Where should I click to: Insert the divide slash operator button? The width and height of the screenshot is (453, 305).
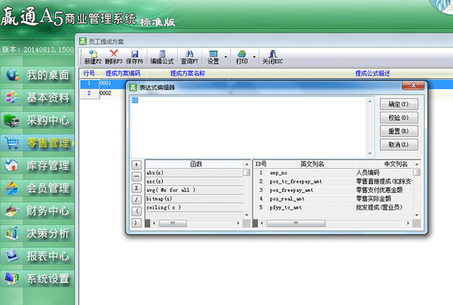pos(137,199)
